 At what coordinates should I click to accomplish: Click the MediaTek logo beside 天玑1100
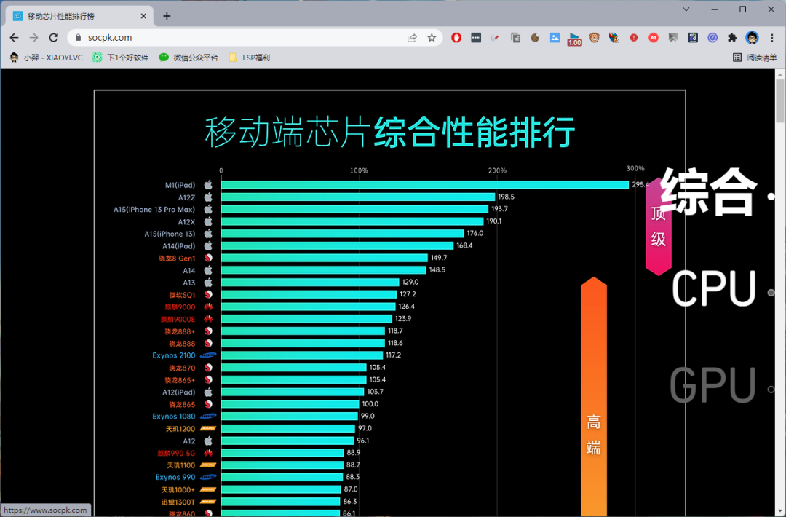pos(208,465)
